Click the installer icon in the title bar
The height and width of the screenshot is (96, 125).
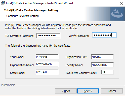click(3, 3)
